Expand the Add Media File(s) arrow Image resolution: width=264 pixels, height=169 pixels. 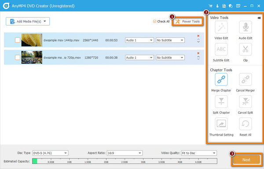tap(45, 22)
